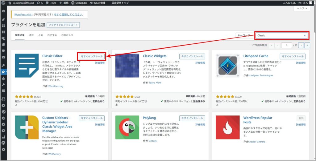316x161 pixels.
Task: Jump to last page of results
Action: pos(307,46)
